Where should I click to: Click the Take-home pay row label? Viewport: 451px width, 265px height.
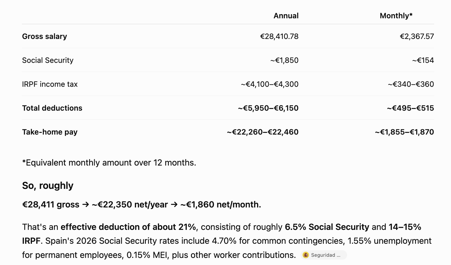(x=50, y=132)
